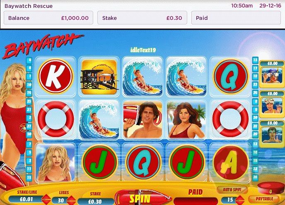This screenshot has height=205, width=285.
Task: Adjust the Auto Spin count diamond stepper
Action: click(240, 200)
